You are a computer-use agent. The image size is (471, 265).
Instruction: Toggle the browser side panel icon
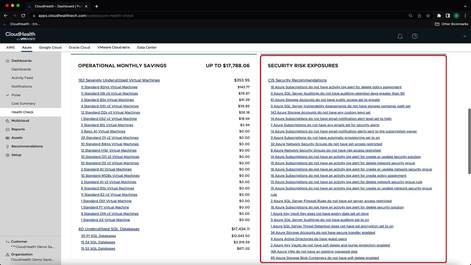[448, 15]
